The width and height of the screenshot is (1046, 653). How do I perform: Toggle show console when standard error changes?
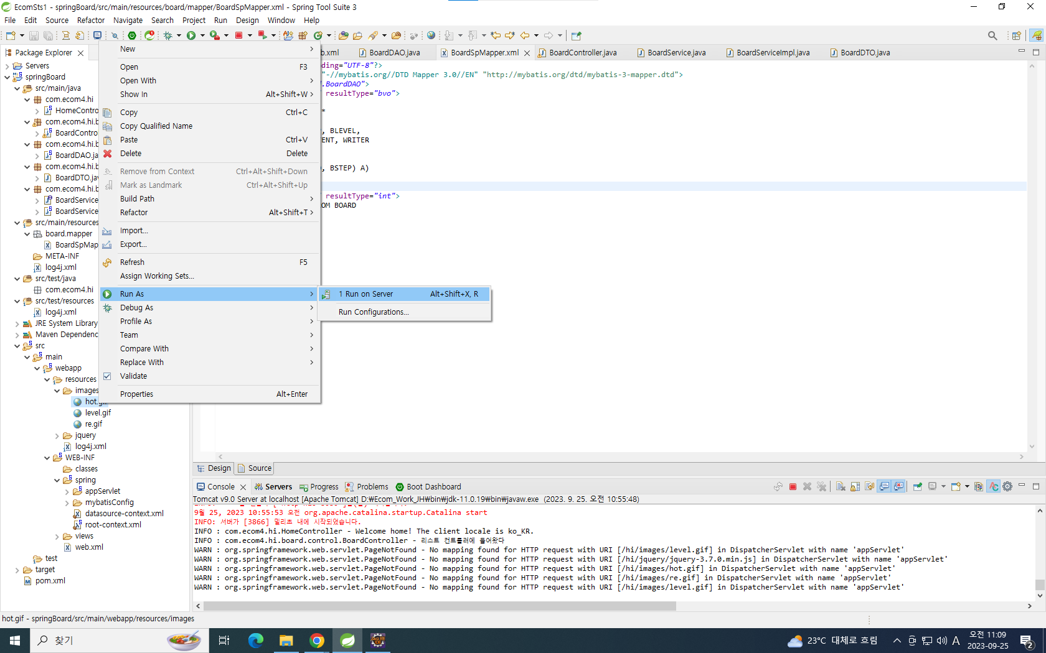click(x=898, y=487)
